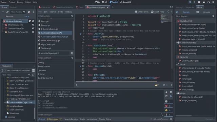Viewport: 217px width, 122px height.
Task: Click the search icon in Filter Nodes
Action: (x=24, y=12)
